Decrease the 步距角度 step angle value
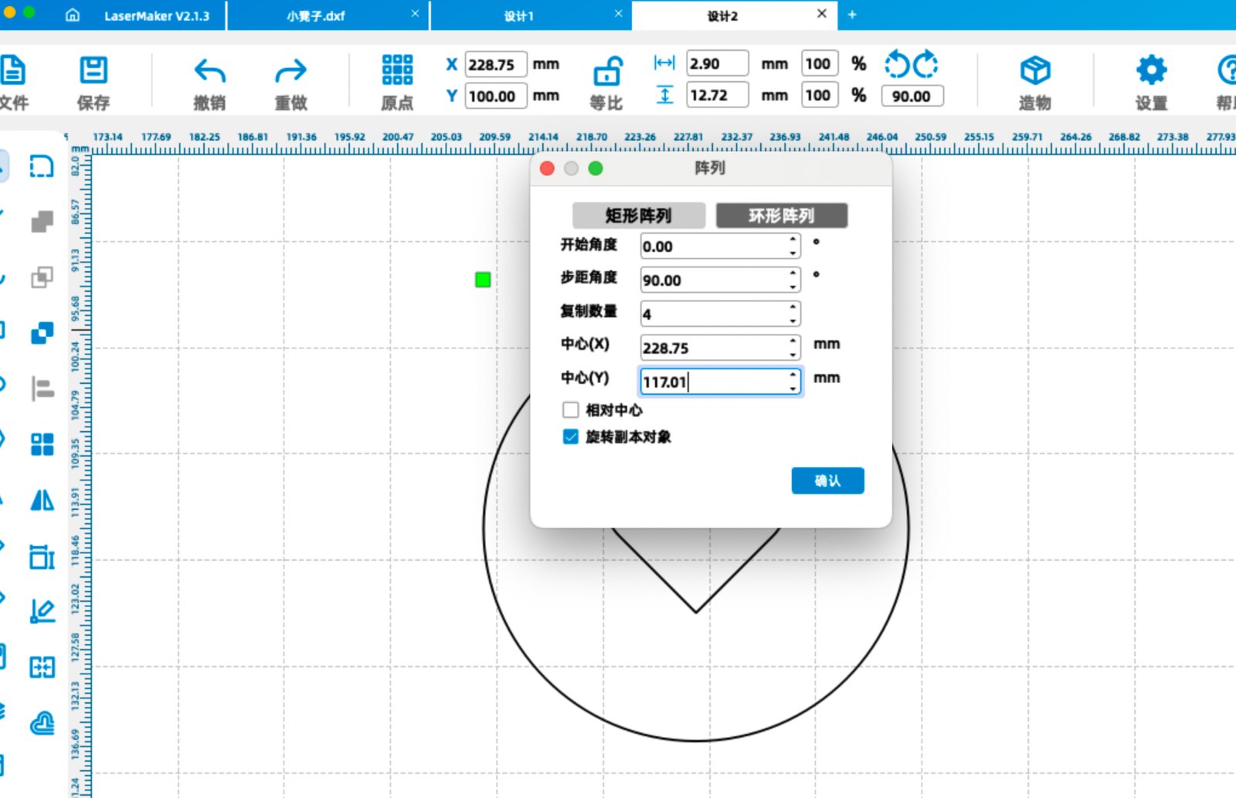The width and height of the screenshot is (1236, 798). [x=793, y=287]
